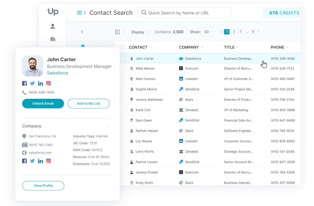Open the company LinkedIn icon under salesforce.com
This screenshot has height=206, width=314.
pos(40,161)
